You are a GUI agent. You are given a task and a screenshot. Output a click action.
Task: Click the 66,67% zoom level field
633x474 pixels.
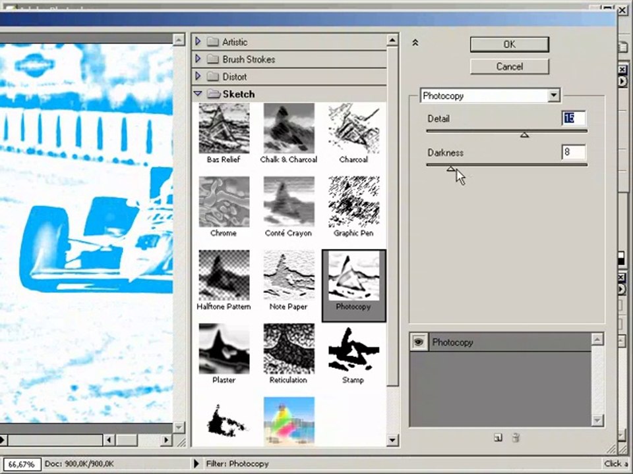22,464
